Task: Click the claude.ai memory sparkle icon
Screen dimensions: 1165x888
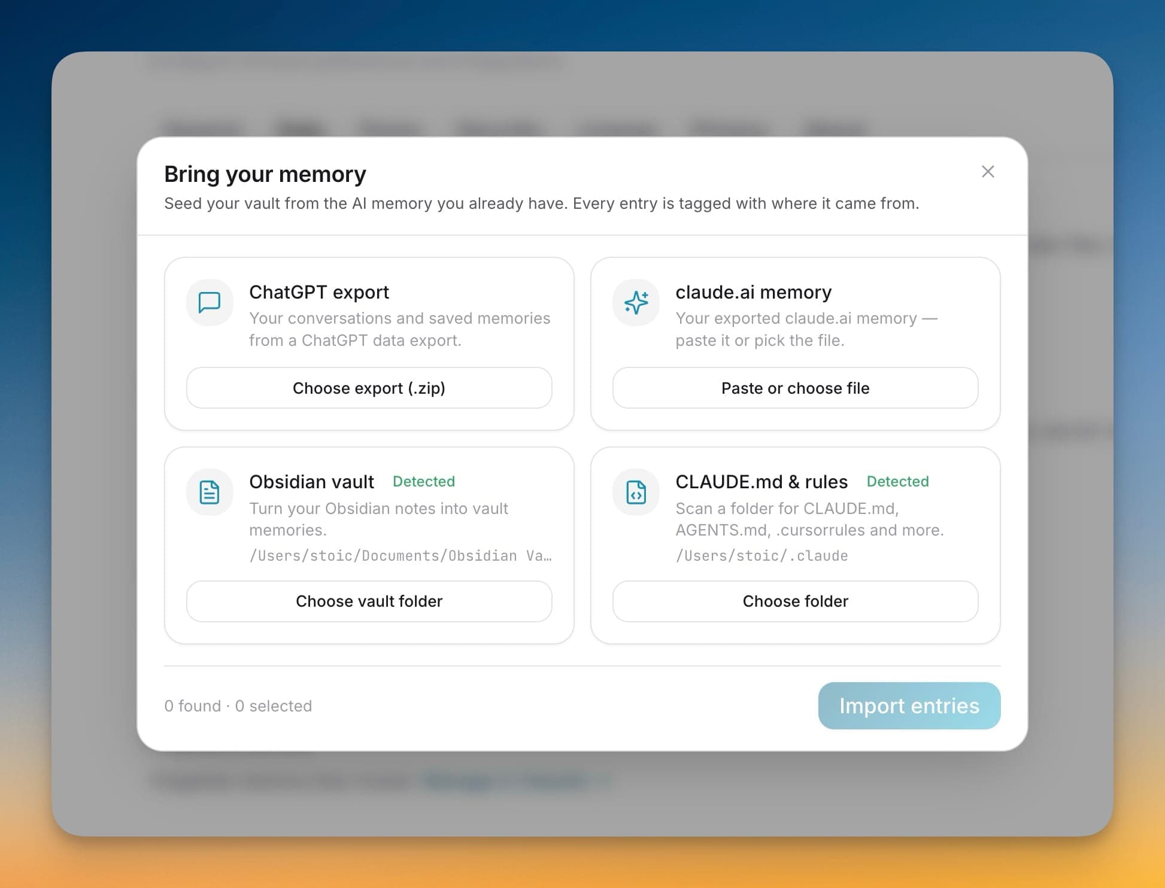Action: [x=636, y=302]
